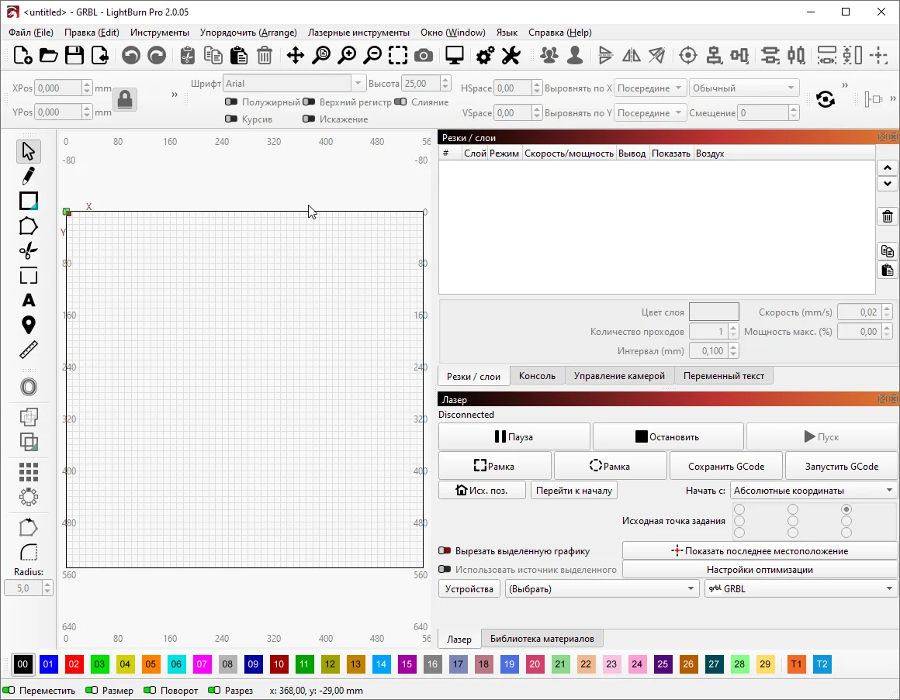Click the Delete trash icon in toolbar

[x=265, y=55]
